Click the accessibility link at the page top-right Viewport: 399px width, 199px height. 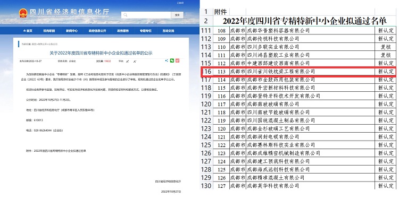click(180, 3)
